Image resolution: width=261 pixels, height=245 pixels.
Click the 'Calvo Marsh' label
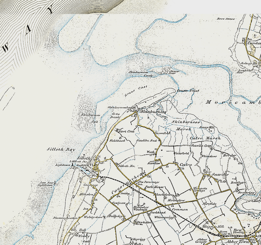[205, 138]
